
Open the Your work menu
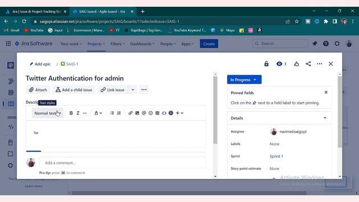tap(71, 44)
